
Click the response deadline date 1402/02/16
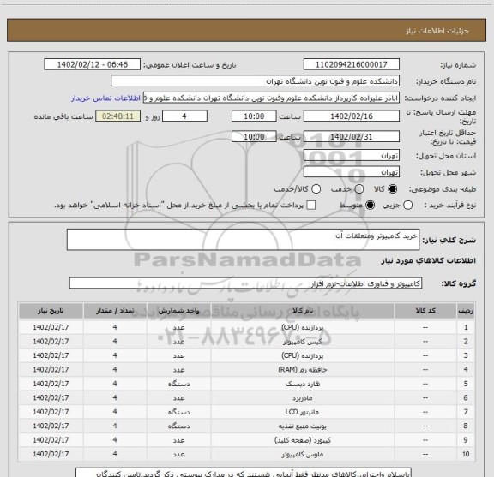pyautogui.click(x=352, y=116)
